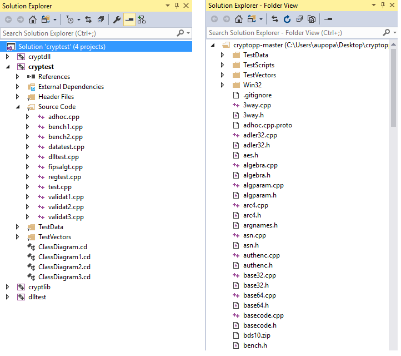Viewport: 401px width, 356px height.
Task: Open switch views dropdown arrow in Folder View
Action: pos(261,19)
